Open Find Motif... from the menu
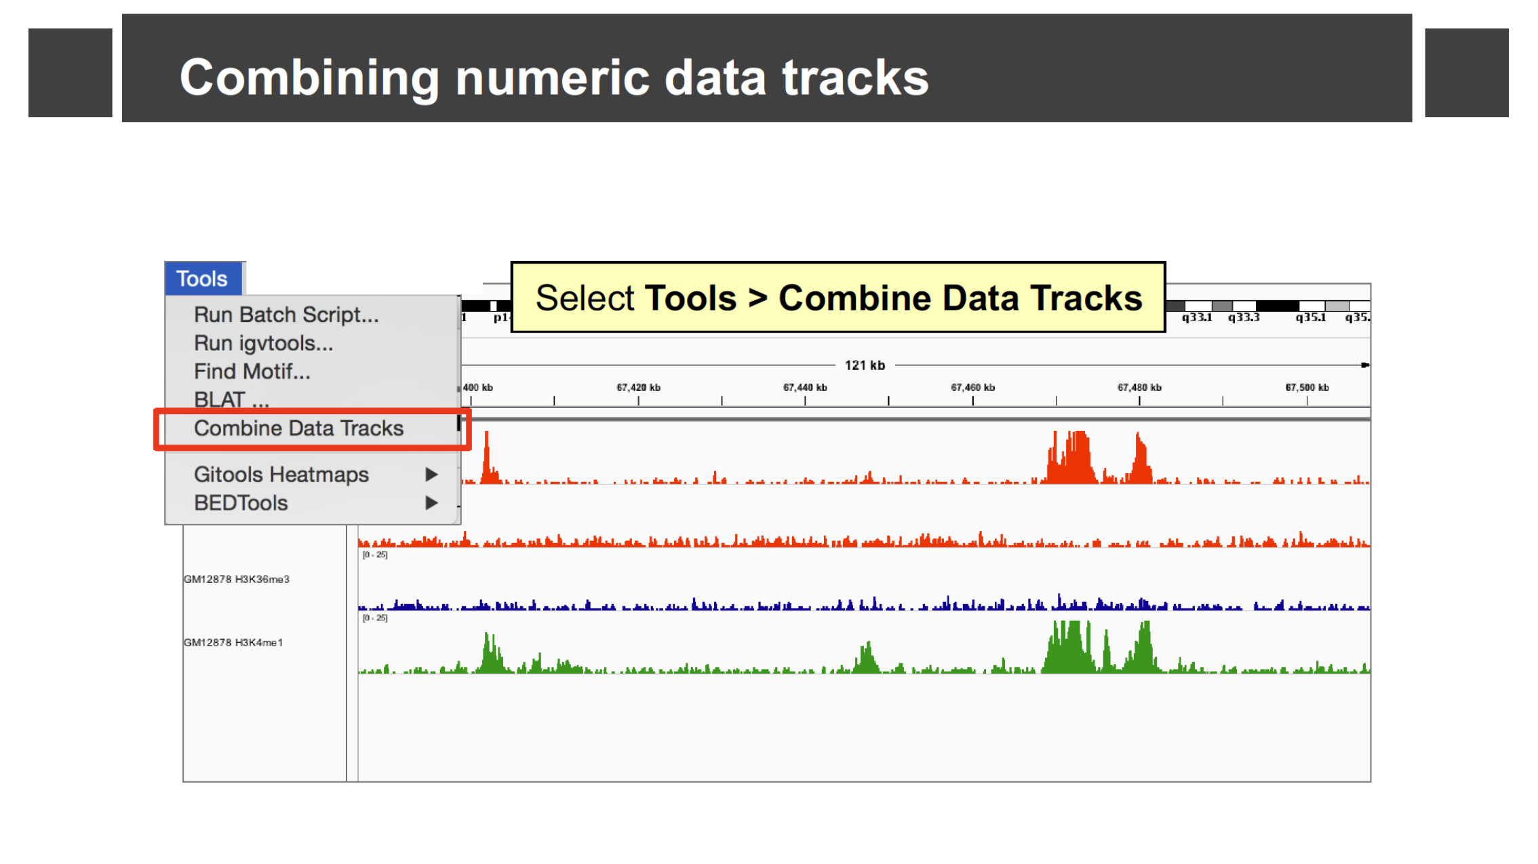Viewport: 1538px width, 864px height. click(252, 371)
